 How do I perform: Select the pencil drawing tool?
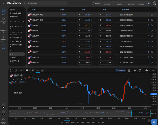16,70
